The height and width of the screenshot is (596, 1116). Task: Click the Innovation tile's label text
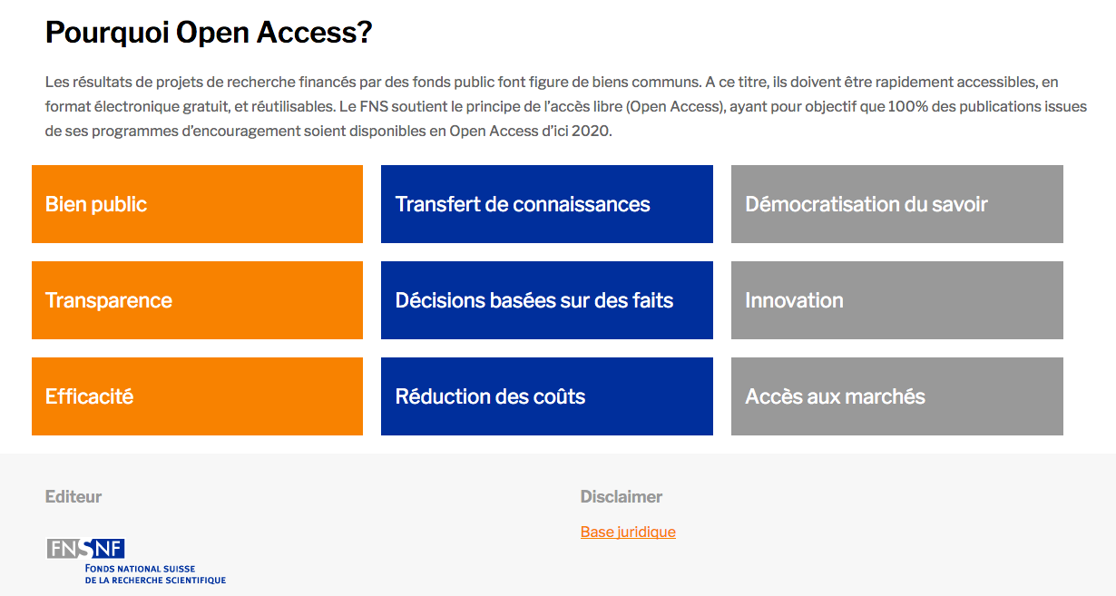pyautogui.click(x=794, y=300)
